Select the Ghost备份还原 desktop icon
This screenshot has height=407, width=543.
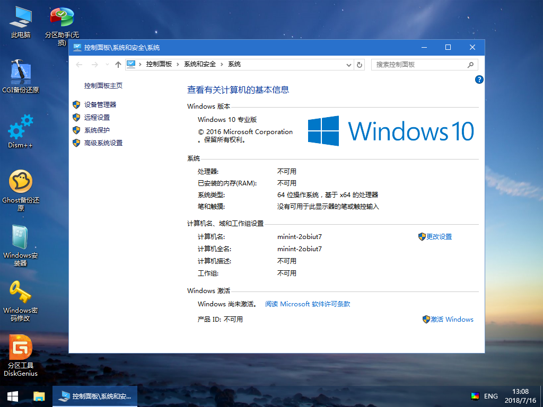pos(21,190)
